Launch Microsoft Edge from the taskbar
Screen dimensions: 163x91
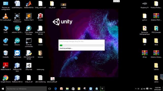coord(56,89)
